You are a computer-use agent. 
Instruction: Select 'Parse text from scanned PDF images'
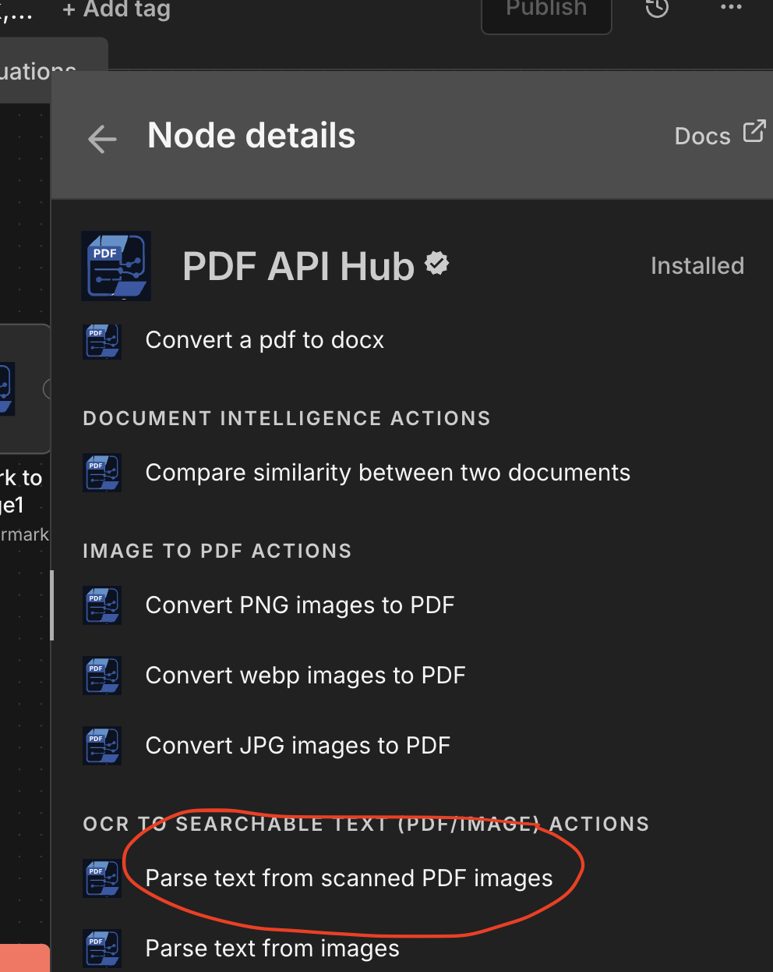click(349, 878)
